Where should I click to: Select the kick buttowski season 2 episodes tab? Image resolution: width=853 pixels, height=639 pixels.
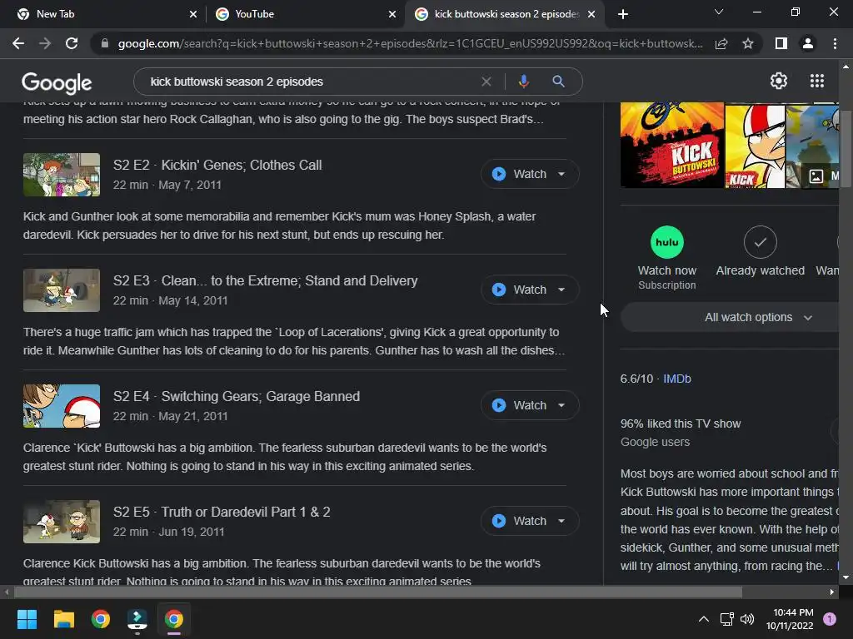pyautogui.click(x=503, y=14)
